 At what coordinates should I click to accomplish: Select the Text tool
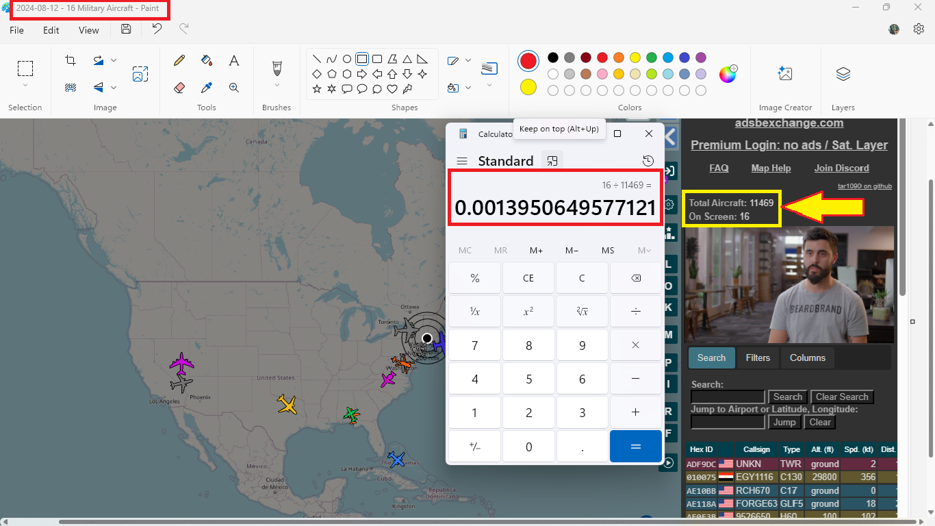[234, 60]
